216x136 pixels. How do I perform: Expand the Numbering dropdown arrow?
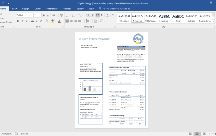77,15
